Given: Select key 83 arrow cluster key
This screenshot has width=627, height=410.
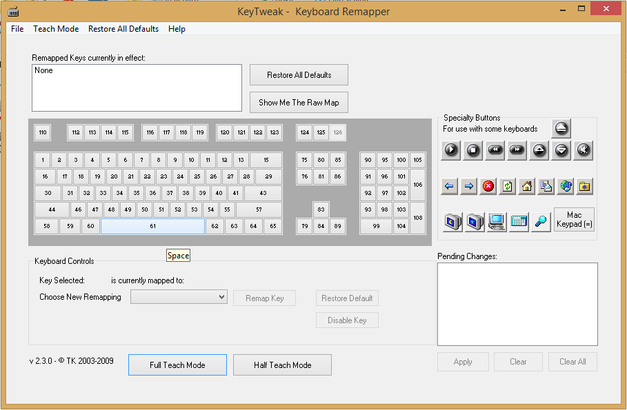Looking at the screenshot, I should 321,209.
